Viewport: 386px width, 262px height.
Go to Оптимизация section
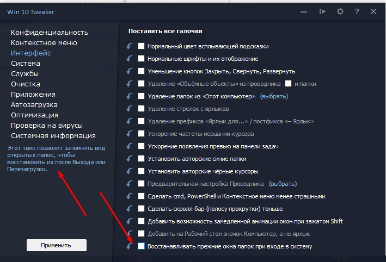coord(34,115)
